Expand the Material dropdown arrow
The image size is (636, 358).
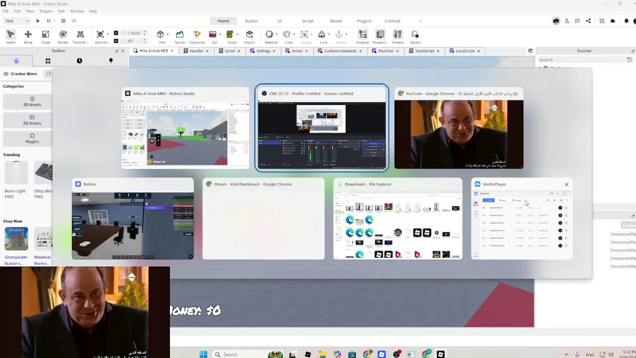point(277,34)
